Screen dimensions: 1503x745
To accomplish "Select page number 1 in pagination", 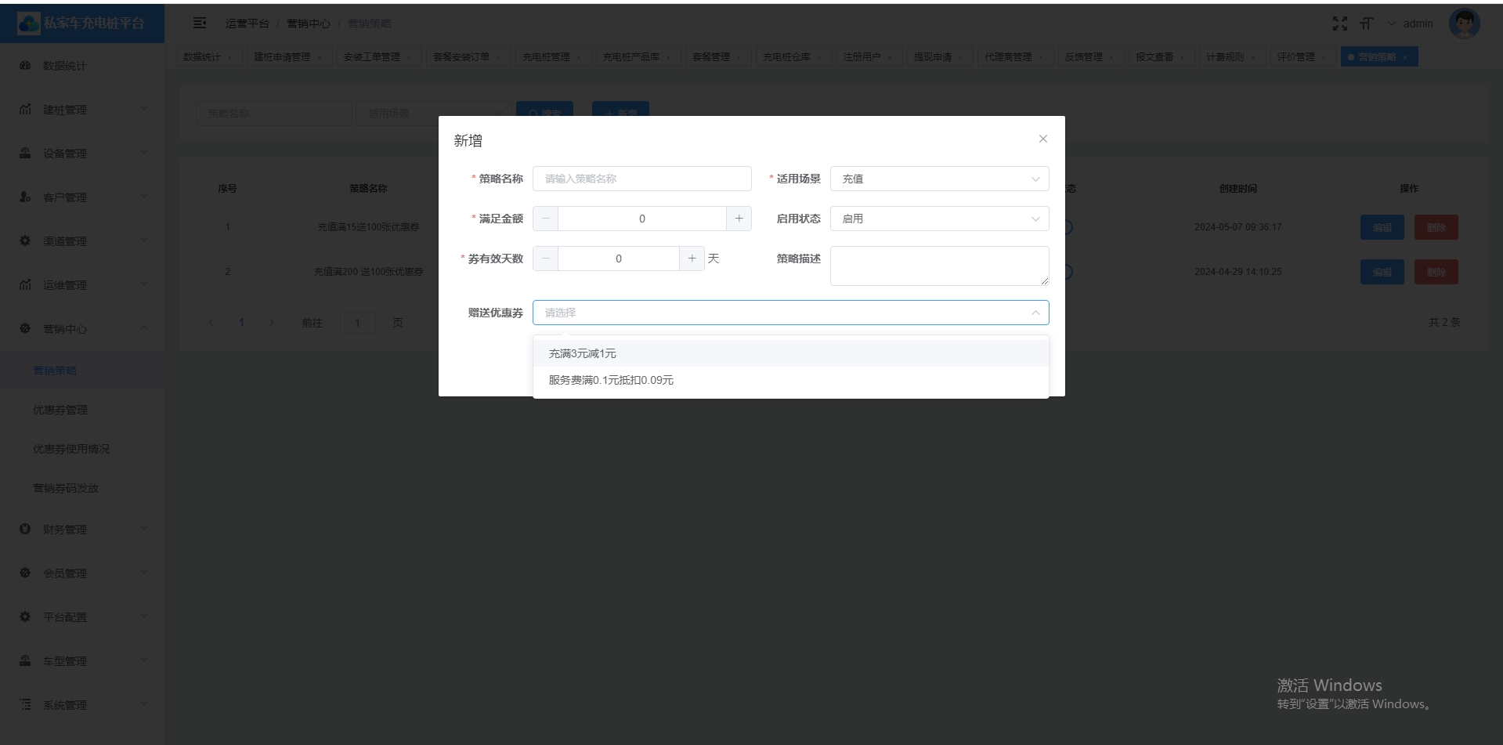I will click(241, 322).
